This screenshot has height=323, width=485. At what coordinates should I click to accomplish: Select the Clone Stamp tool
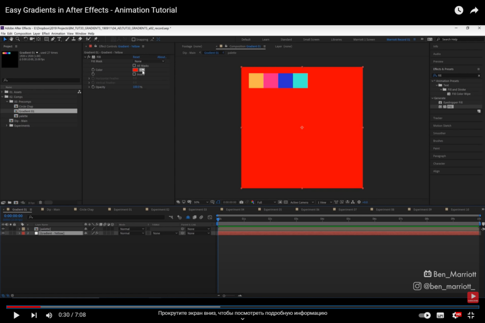coord(73,39)
